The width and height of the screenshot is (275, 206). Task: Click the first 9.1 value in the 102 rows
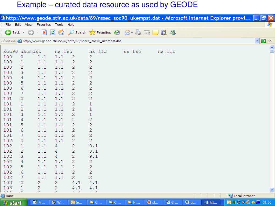coord(93,146)
